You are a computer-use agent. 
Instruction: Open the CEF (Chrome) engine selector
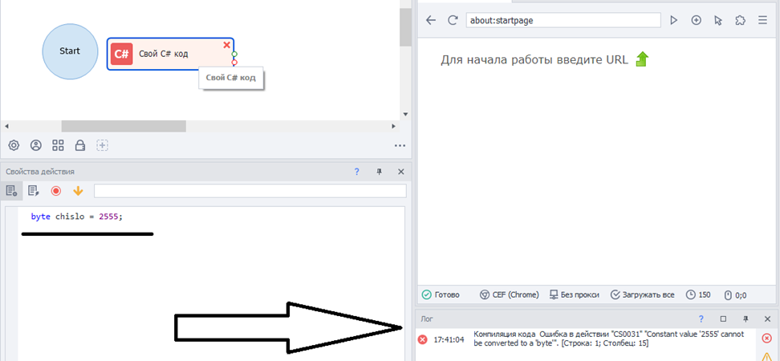[509, 294]
